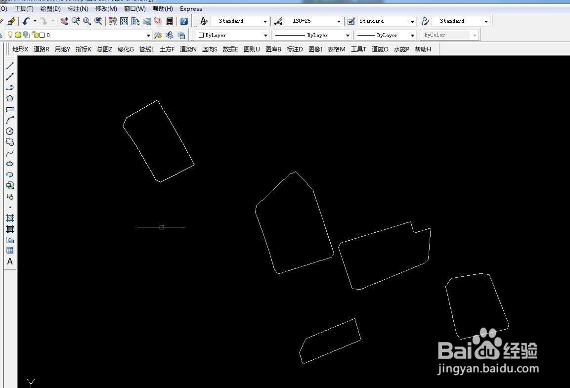Activate the Pan hand tool
Viewport: 570px width, 388px height.
click(x=64, y=21)
